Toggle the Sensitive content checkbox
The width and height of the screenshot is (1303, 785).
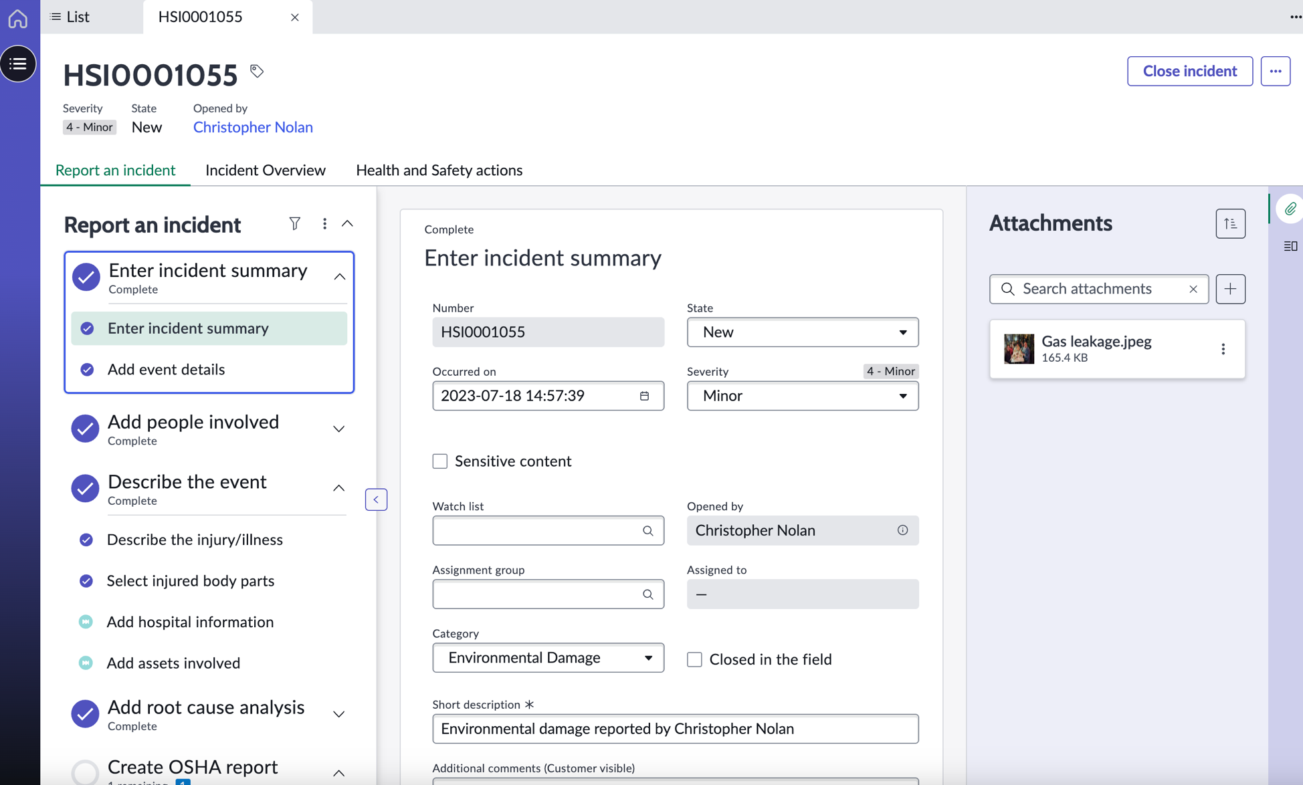click(439, 461)
